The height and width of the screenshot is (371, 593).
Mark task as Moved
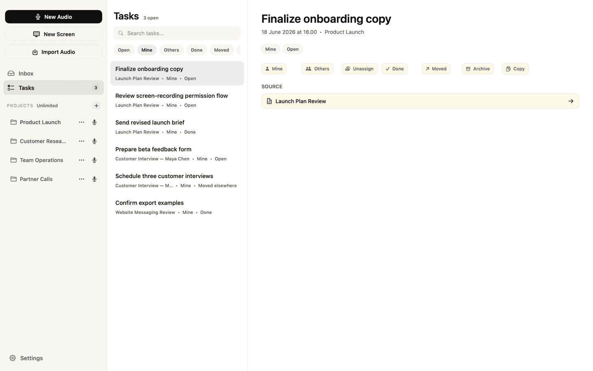[436, 69]
